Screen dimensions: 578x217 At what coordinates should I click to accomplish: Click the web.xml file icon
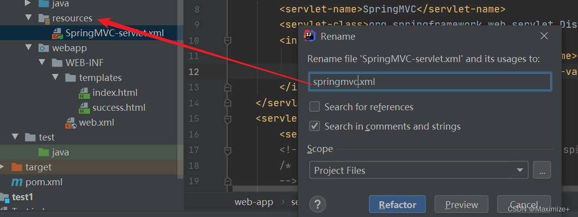(x=71, y=123)
